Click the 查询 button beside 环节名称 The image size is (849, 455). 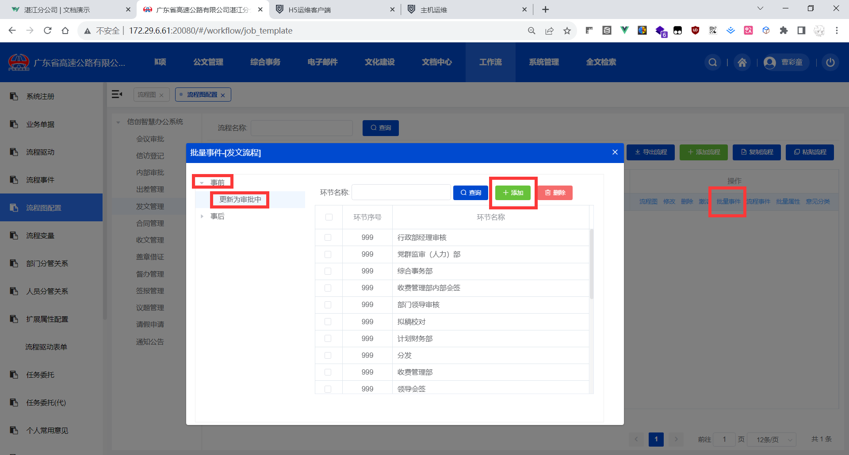(x=470, y=193)
